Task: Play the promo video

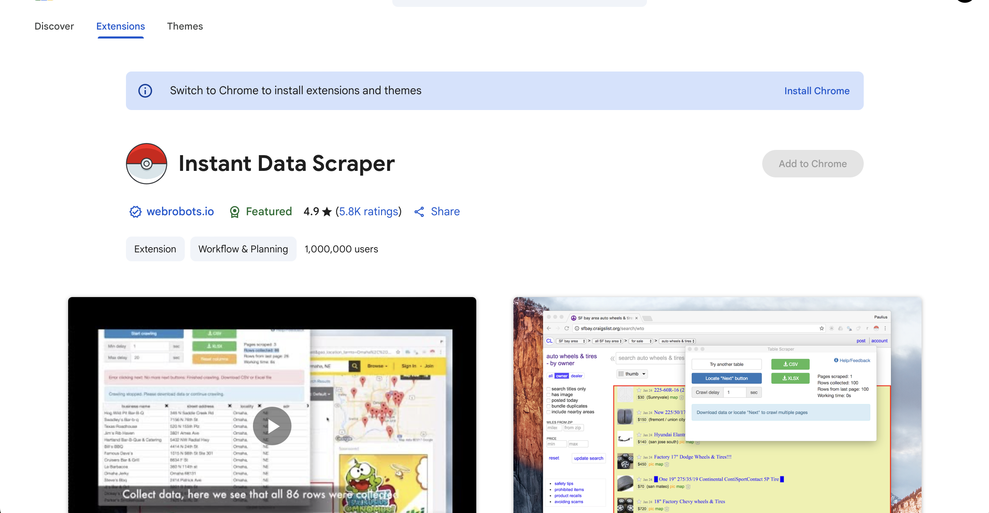Action: (x=272, y=426)
